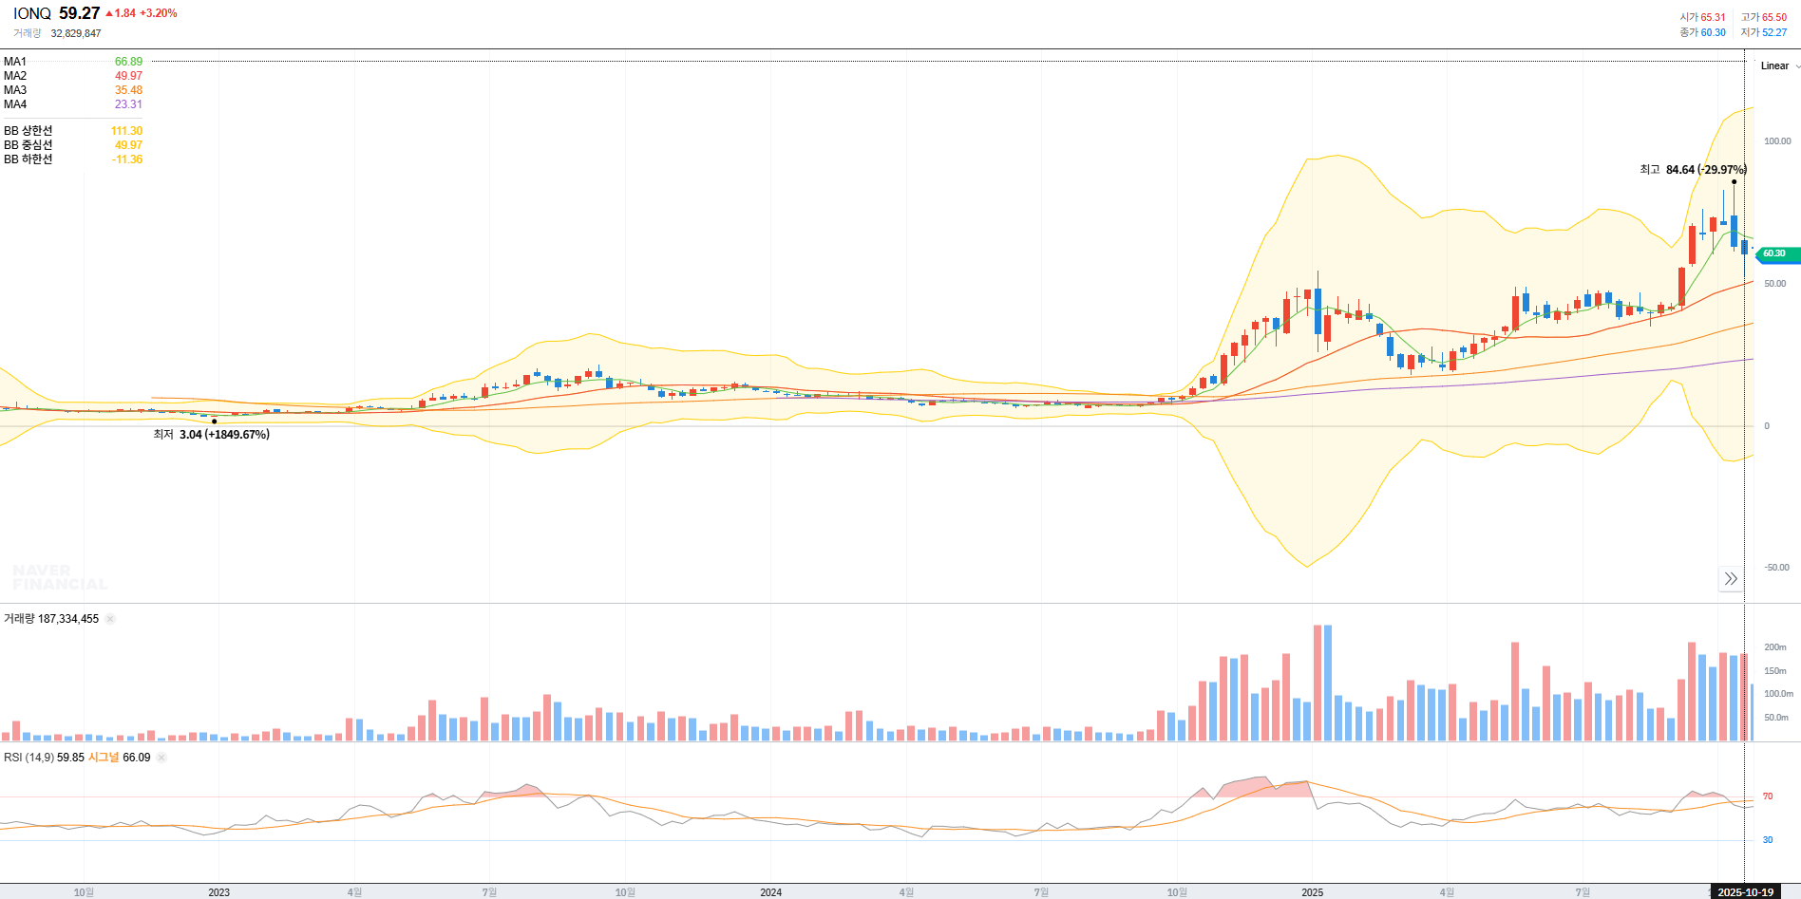Click the 2025 label on time axis
This screenshot has height=899, width=1801.
point(1313,892)
